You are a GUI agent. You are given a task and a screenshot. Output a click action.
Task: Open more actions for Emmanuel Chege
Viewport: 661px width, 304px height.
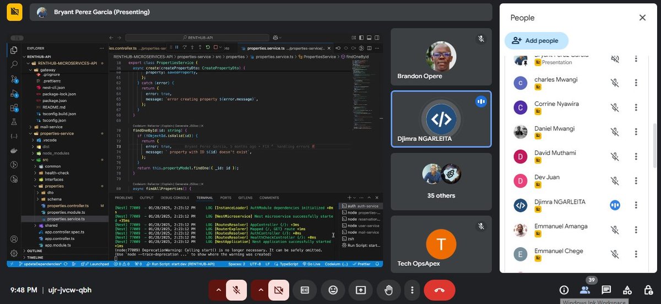[x=636, y=254]
